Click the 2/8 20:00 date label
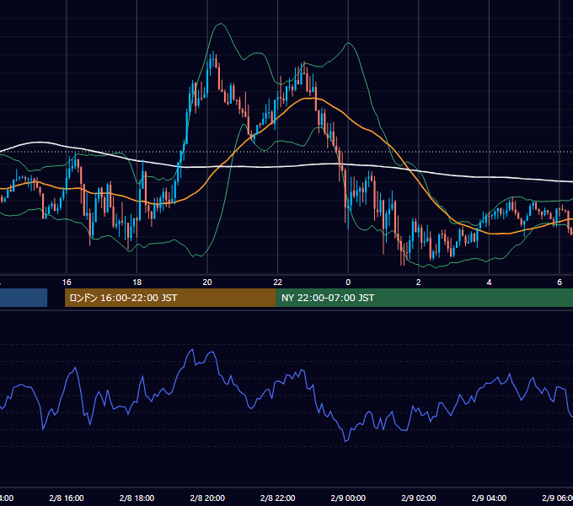 207,498
